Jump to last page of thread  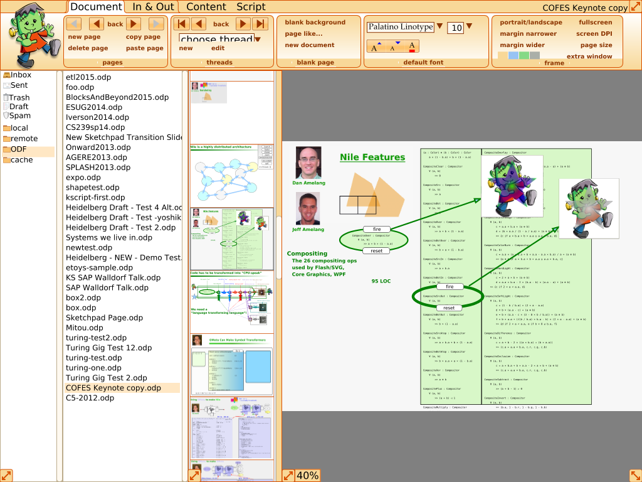click(x=260, y=24)
